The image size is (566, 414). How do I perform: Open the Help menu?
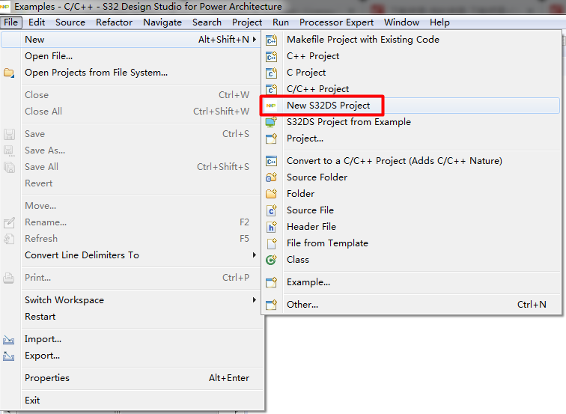tap(439, 22)
